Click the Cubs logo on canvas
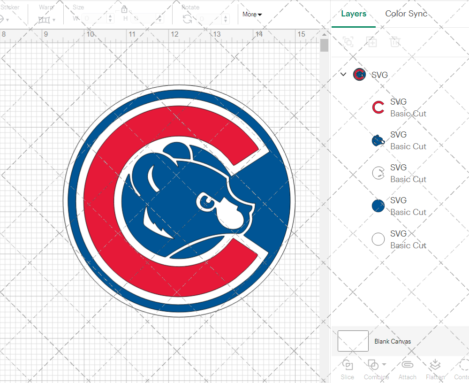 [179, 201]
